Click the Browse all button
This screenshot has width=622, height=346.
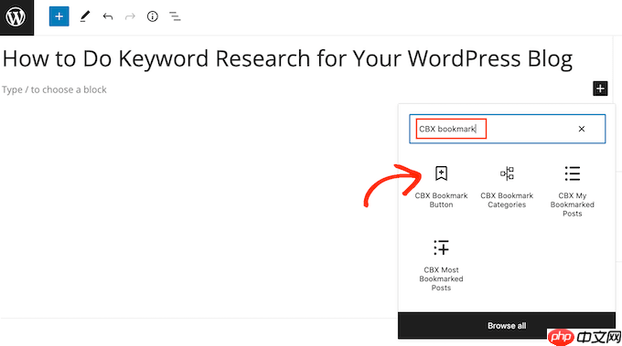[x=507, y=325]
